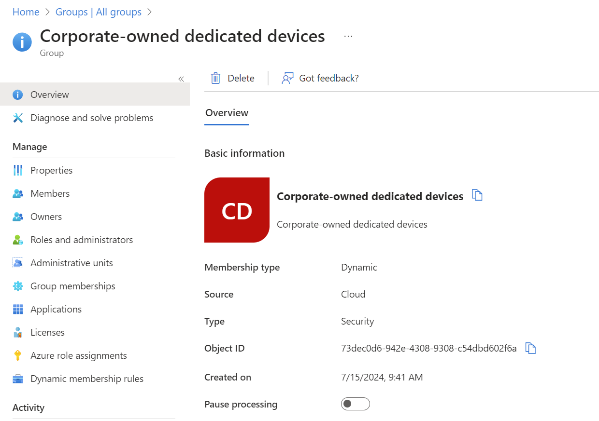This screenshot has height=421, width=599.
Task: Select the Licenses icon in the sidebar
Action: tap(18, 332)
